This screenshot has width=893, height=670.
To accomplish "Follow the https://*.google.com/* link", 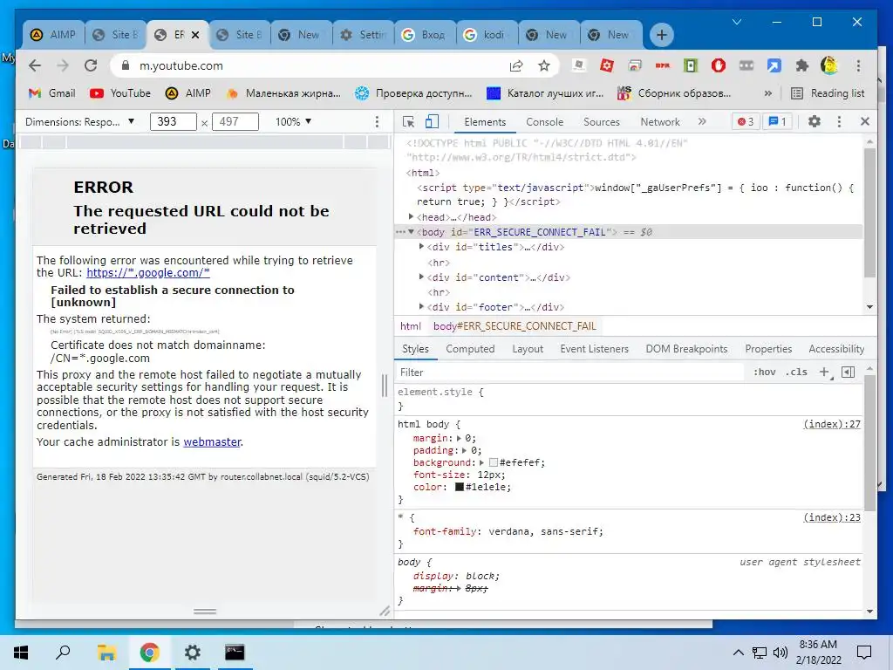I will (x=148, y=272).
